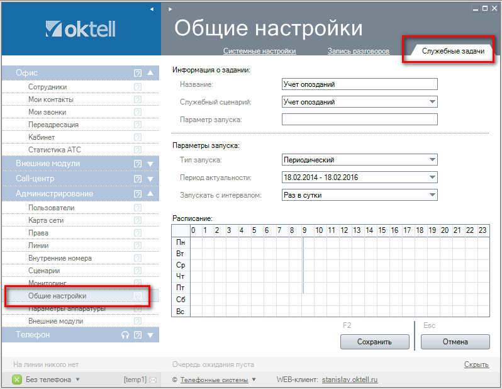Open help icon beside Офис section
Image resolution: width=502 pixels, height=389 pixels.
pos(138,73)
